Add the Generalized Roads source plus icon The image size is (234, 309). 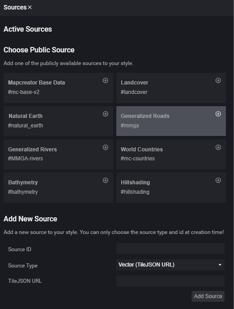click(x=218, y=114)
